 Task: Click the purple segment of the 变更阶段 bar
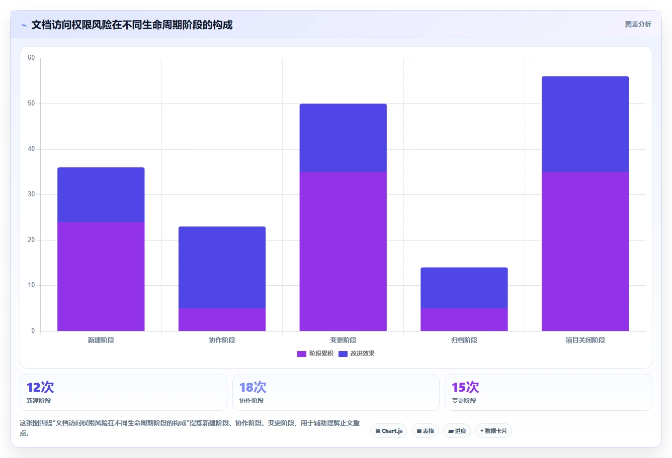pyautogui.click(x=343, y=251)
